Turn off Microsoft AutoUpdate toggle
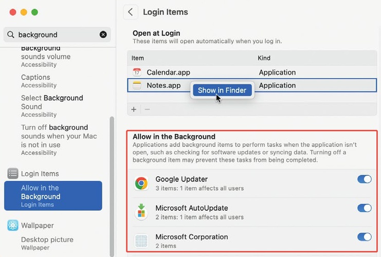This screenshot has height=257, width=381. 364,208
